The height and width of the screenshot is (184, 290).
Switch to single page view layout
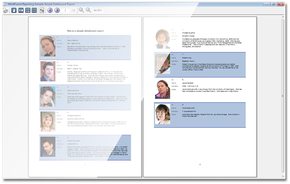[x=14, y=10]
